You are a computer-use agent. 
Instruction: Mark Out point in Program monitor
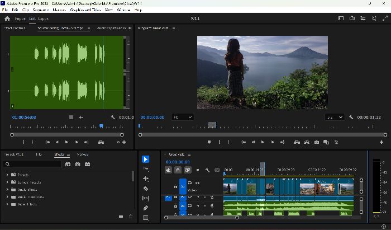pos(228,142)
